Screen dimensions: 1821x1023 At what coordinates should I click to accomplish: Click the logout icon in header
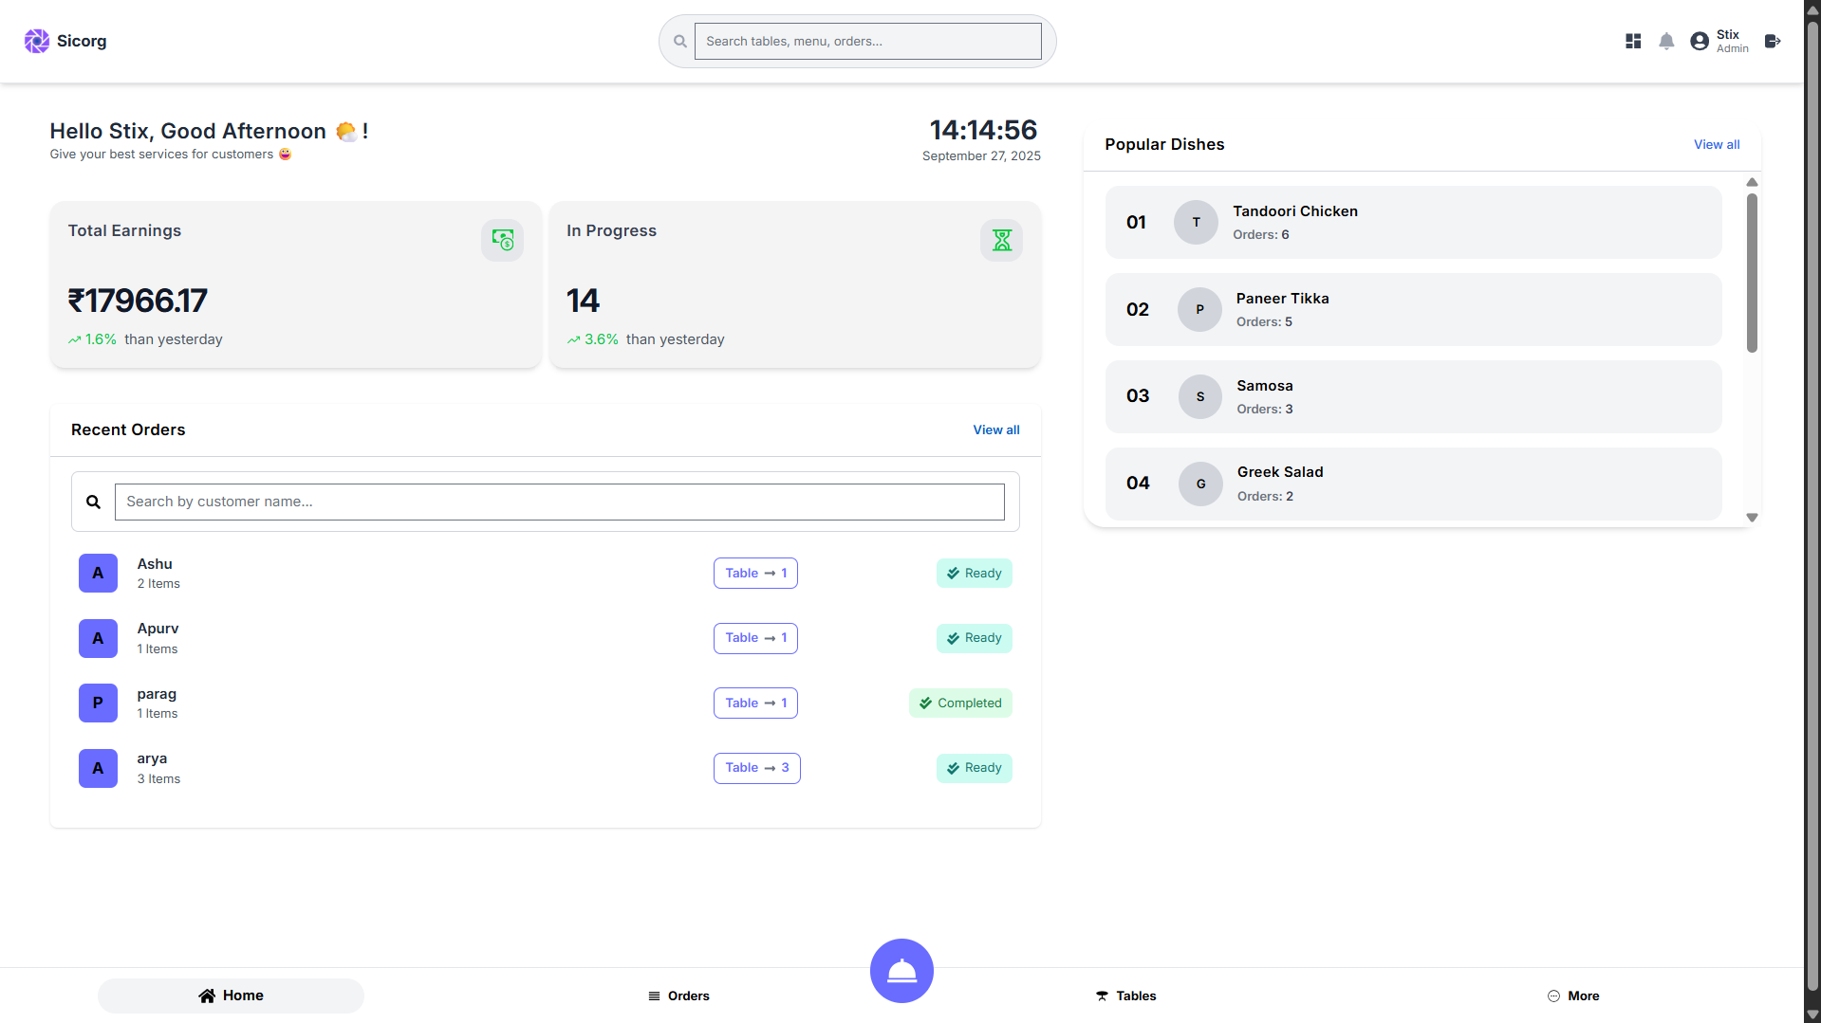tap(1772, 41)
